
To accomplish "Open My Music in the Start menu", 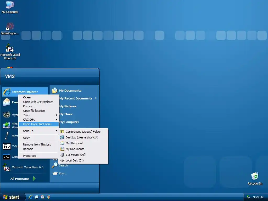I will [66, 114].
